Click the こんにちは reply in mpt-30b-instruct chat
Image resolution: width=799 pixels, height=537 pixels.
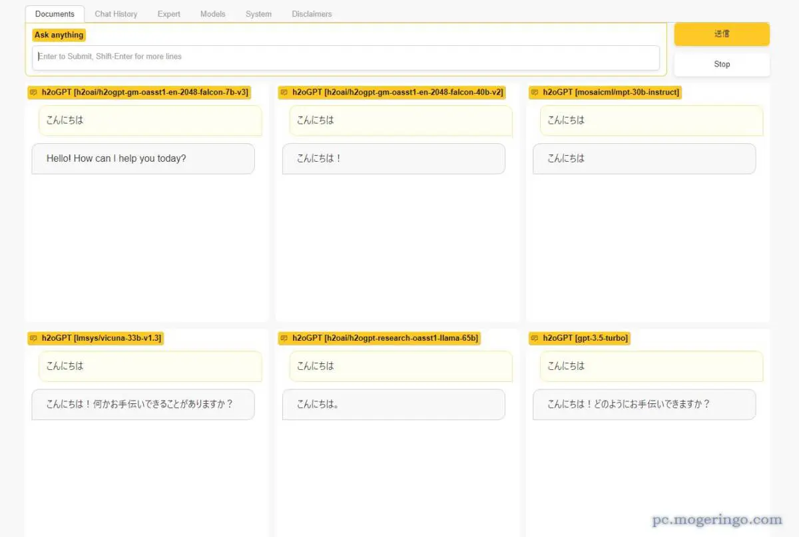pyautogui.click(x=645, y=159)
